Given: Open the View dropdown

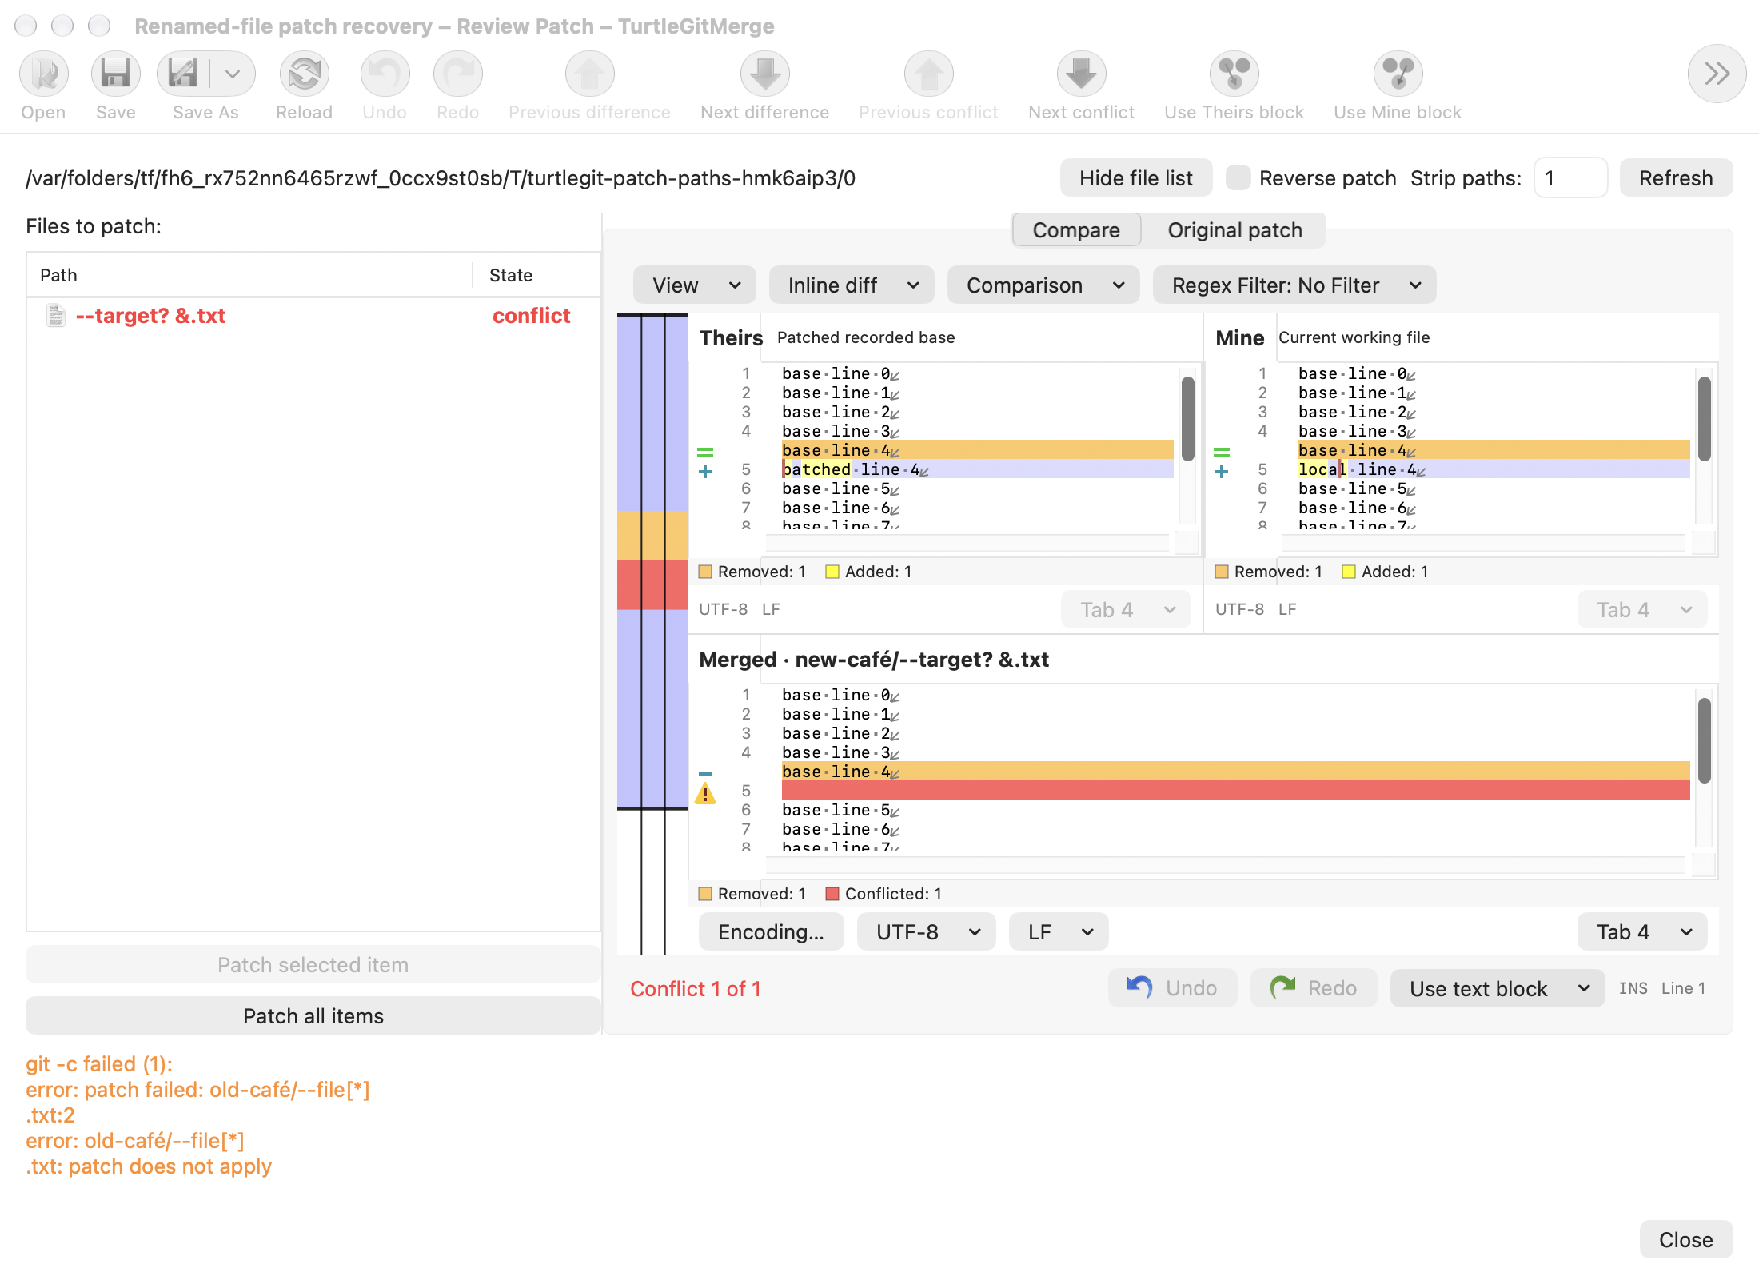Looking at the screenshot, I should pos(695,285).
